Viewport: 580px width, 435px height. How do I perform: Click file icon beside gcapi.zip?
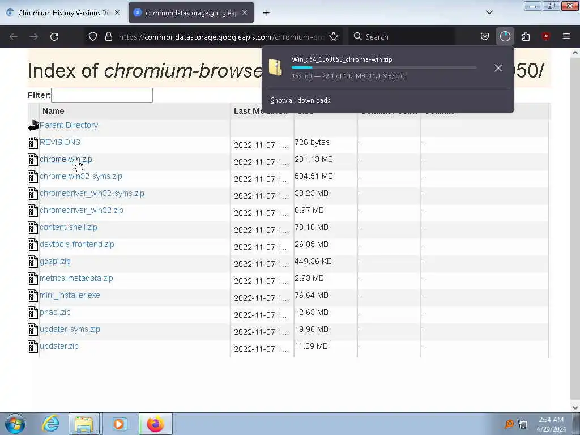point(33,262)
